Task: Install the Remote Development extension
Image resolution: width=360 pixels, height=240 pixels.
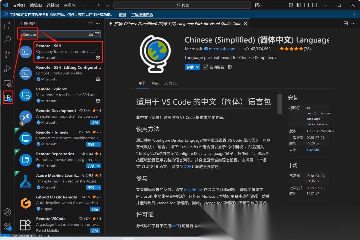Action: tap(95, 123)
